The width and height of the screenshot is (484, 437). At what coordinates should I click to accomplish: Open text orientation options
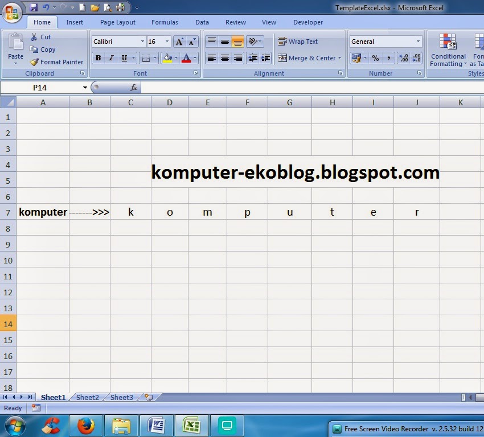pyautogui.click(x=255, y=42)
